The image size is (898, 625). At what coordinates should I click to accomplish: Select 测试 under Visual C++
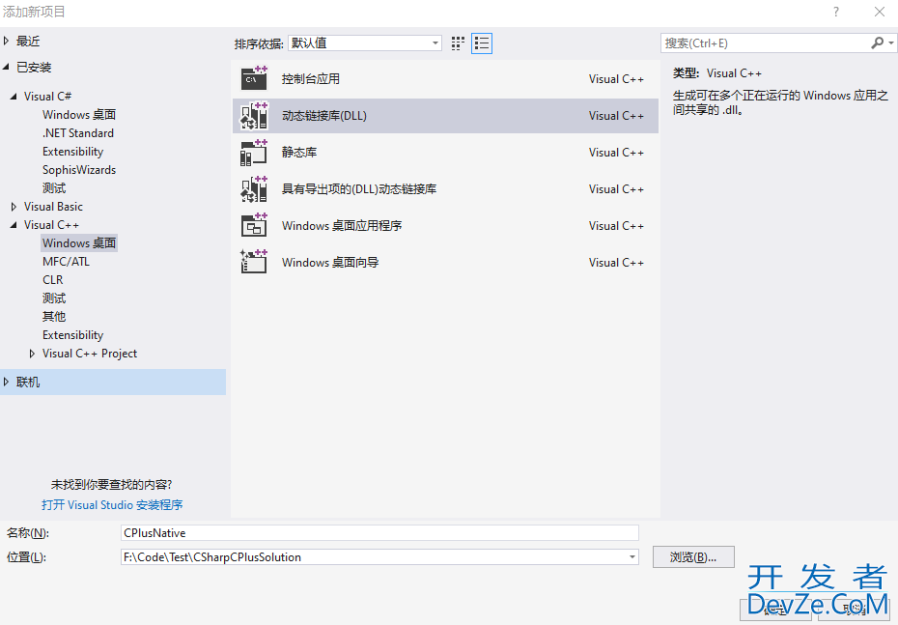click(x=54, y=298)
